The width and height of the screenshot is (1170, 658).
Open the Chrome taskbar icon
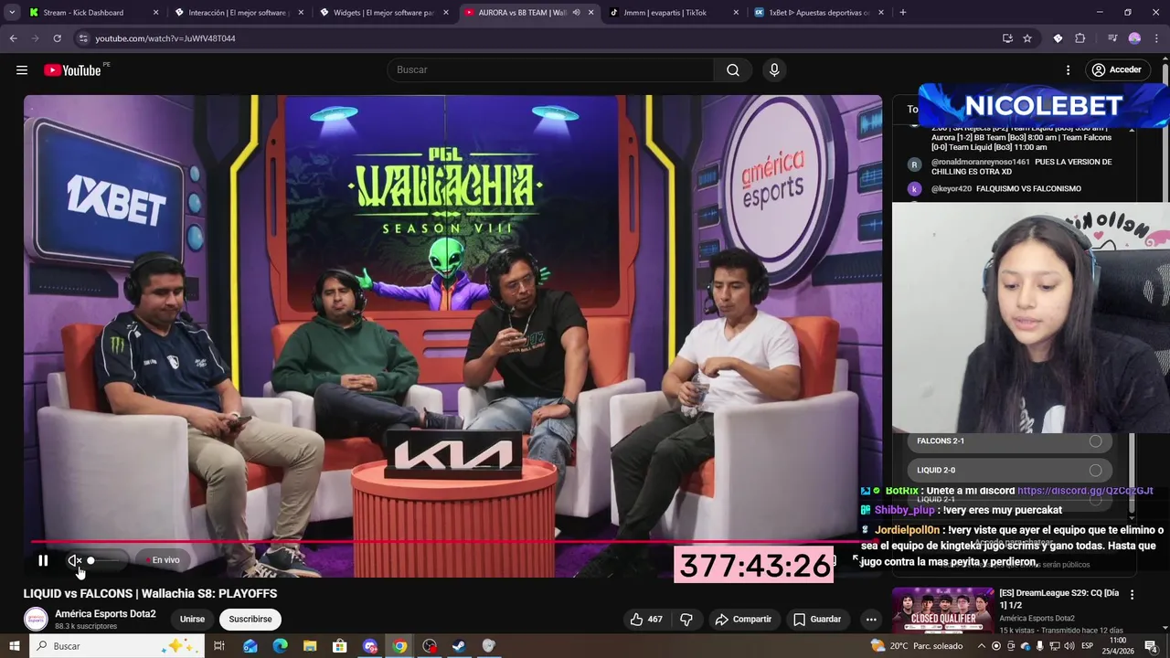coord(399,646)
